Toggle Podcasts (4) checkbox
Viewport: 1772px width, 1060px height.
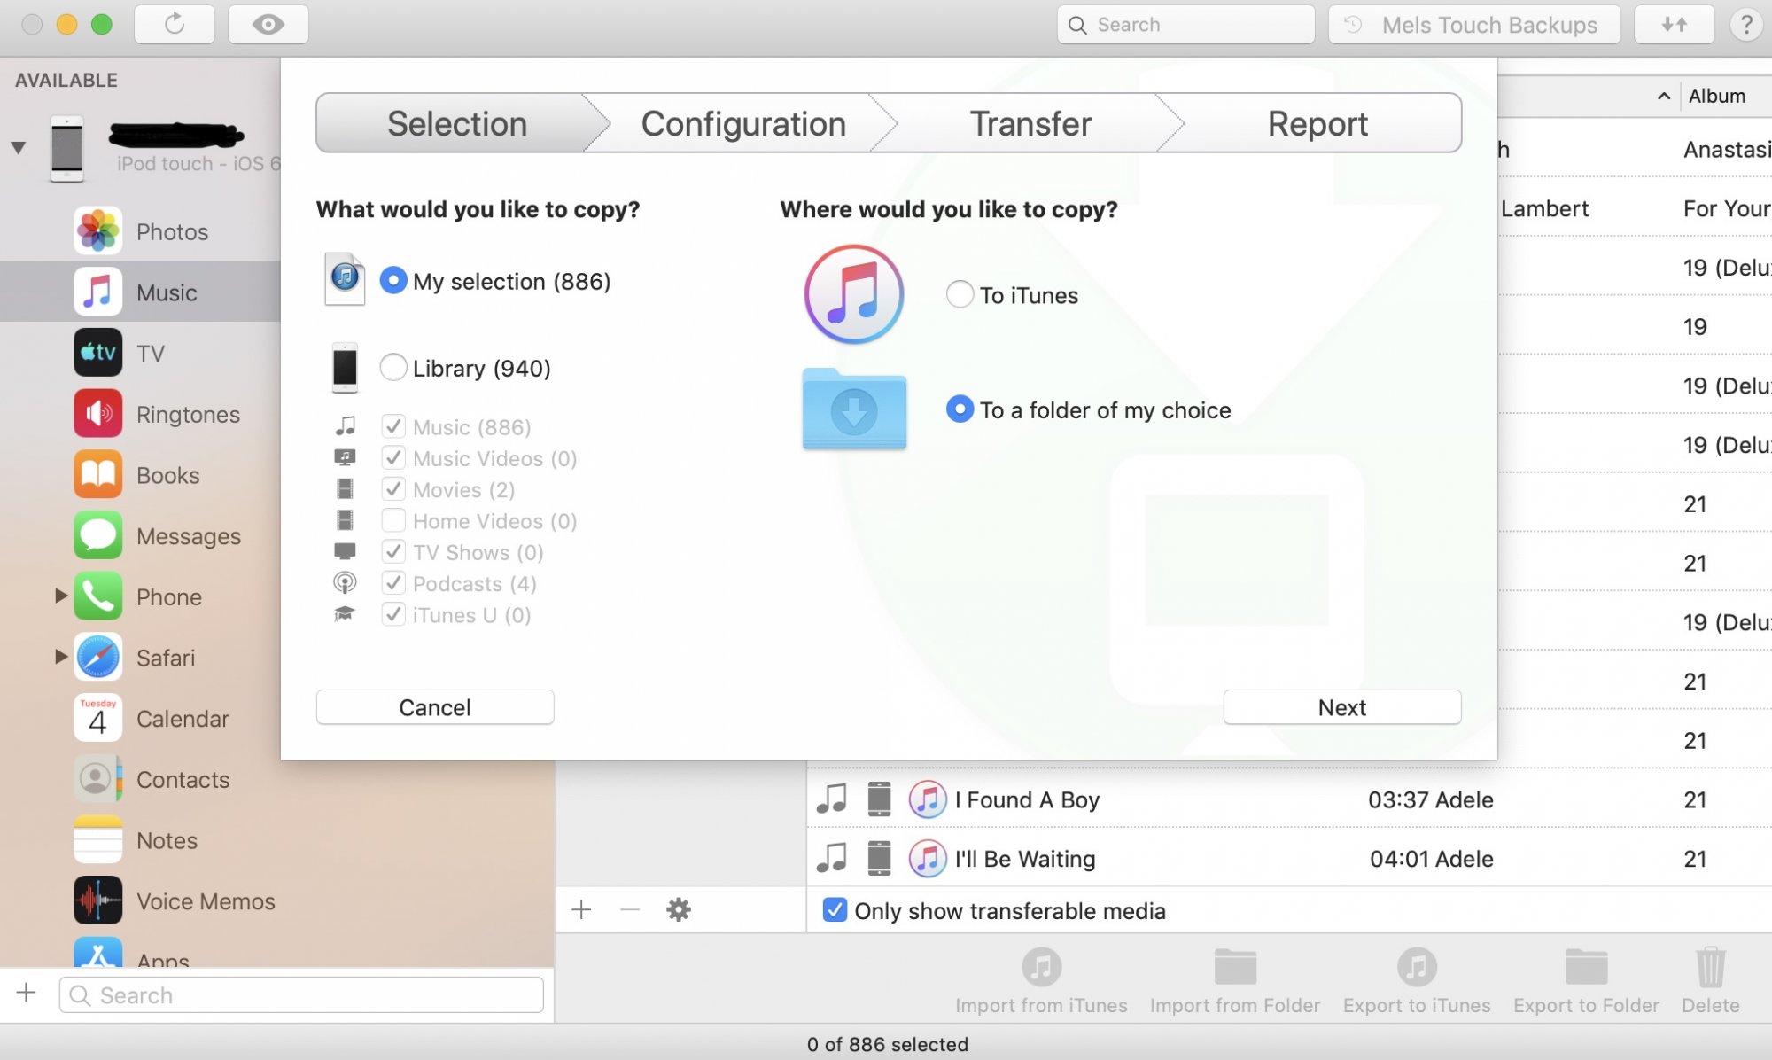pos(393,583)
